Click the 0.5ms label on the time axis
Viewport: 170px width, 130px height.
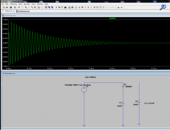coord(112,68)
